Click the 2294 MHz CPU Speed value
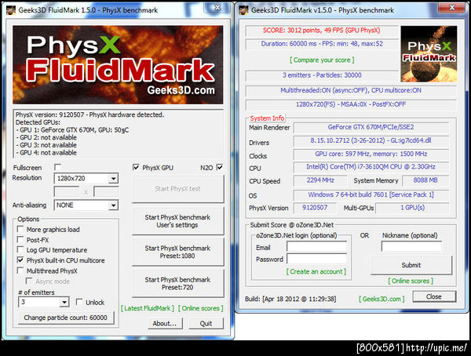 pyautogui.click(x=320, y=180)
